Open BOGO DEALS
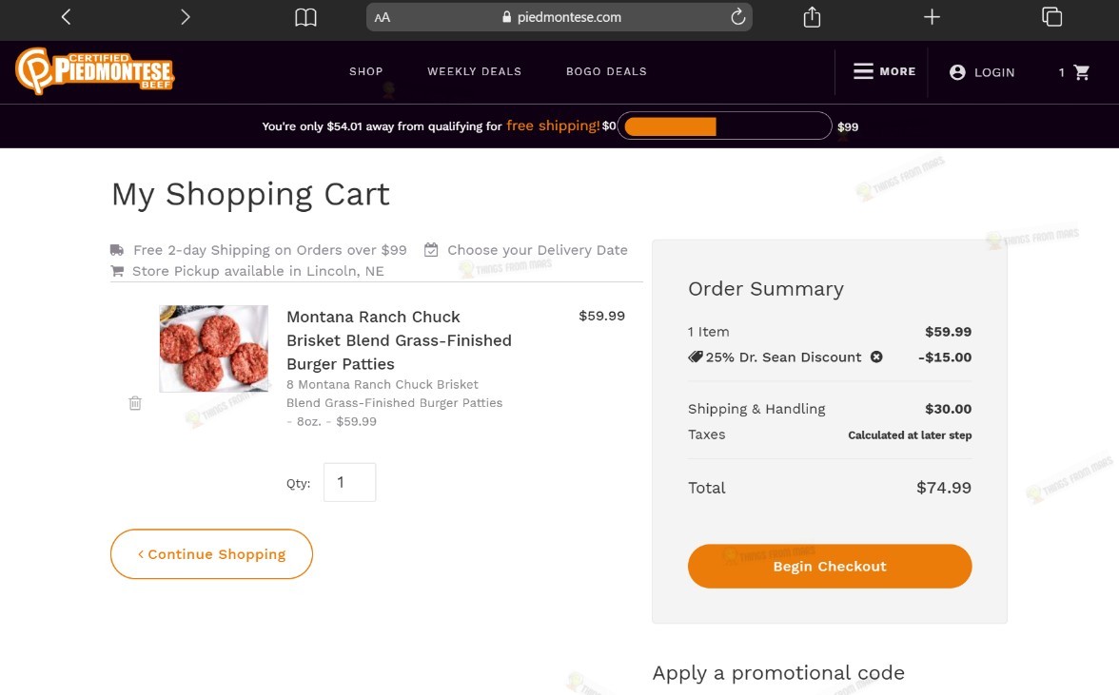1119x695 pixels. click(x=607, y=71)
